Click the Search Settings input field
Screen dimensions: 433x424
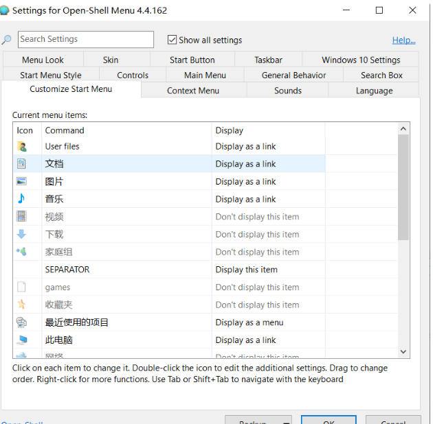coord(86,40)
